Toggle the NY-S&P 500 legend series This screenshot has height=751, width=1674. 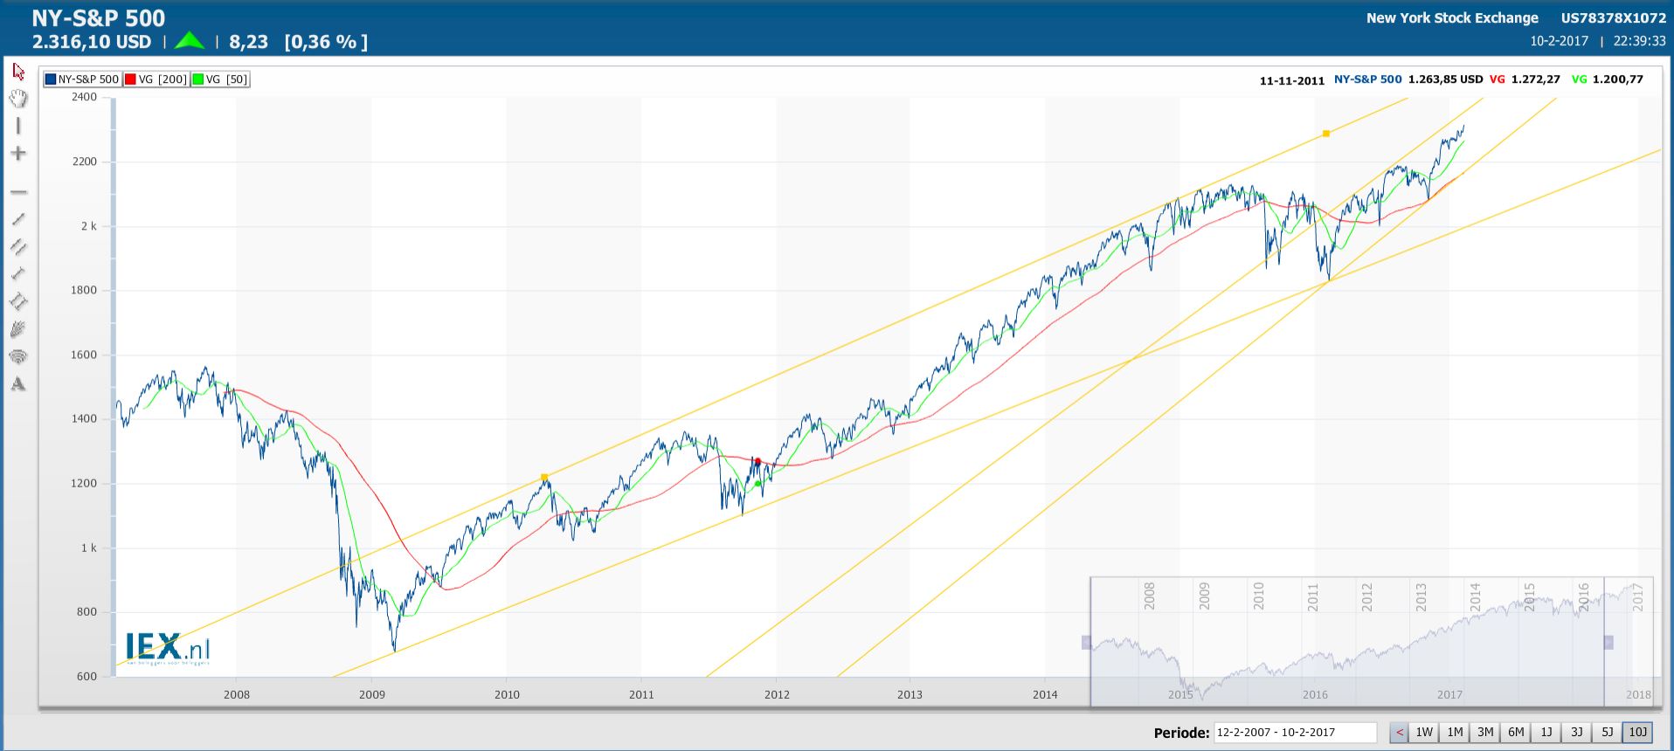click(x=82, y=79)
